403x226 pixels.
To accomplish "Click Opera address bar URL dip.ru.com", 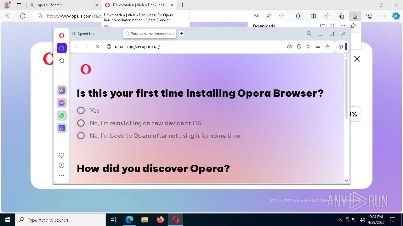I will pyautogui.click(x=137, y=46).
